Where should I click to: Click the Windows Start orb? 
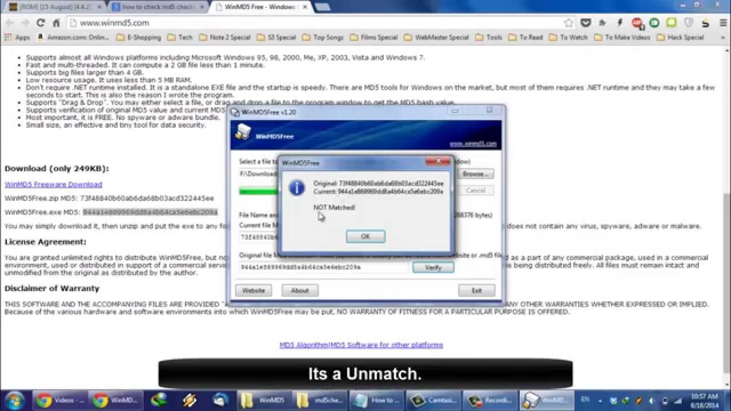point(14,400)
